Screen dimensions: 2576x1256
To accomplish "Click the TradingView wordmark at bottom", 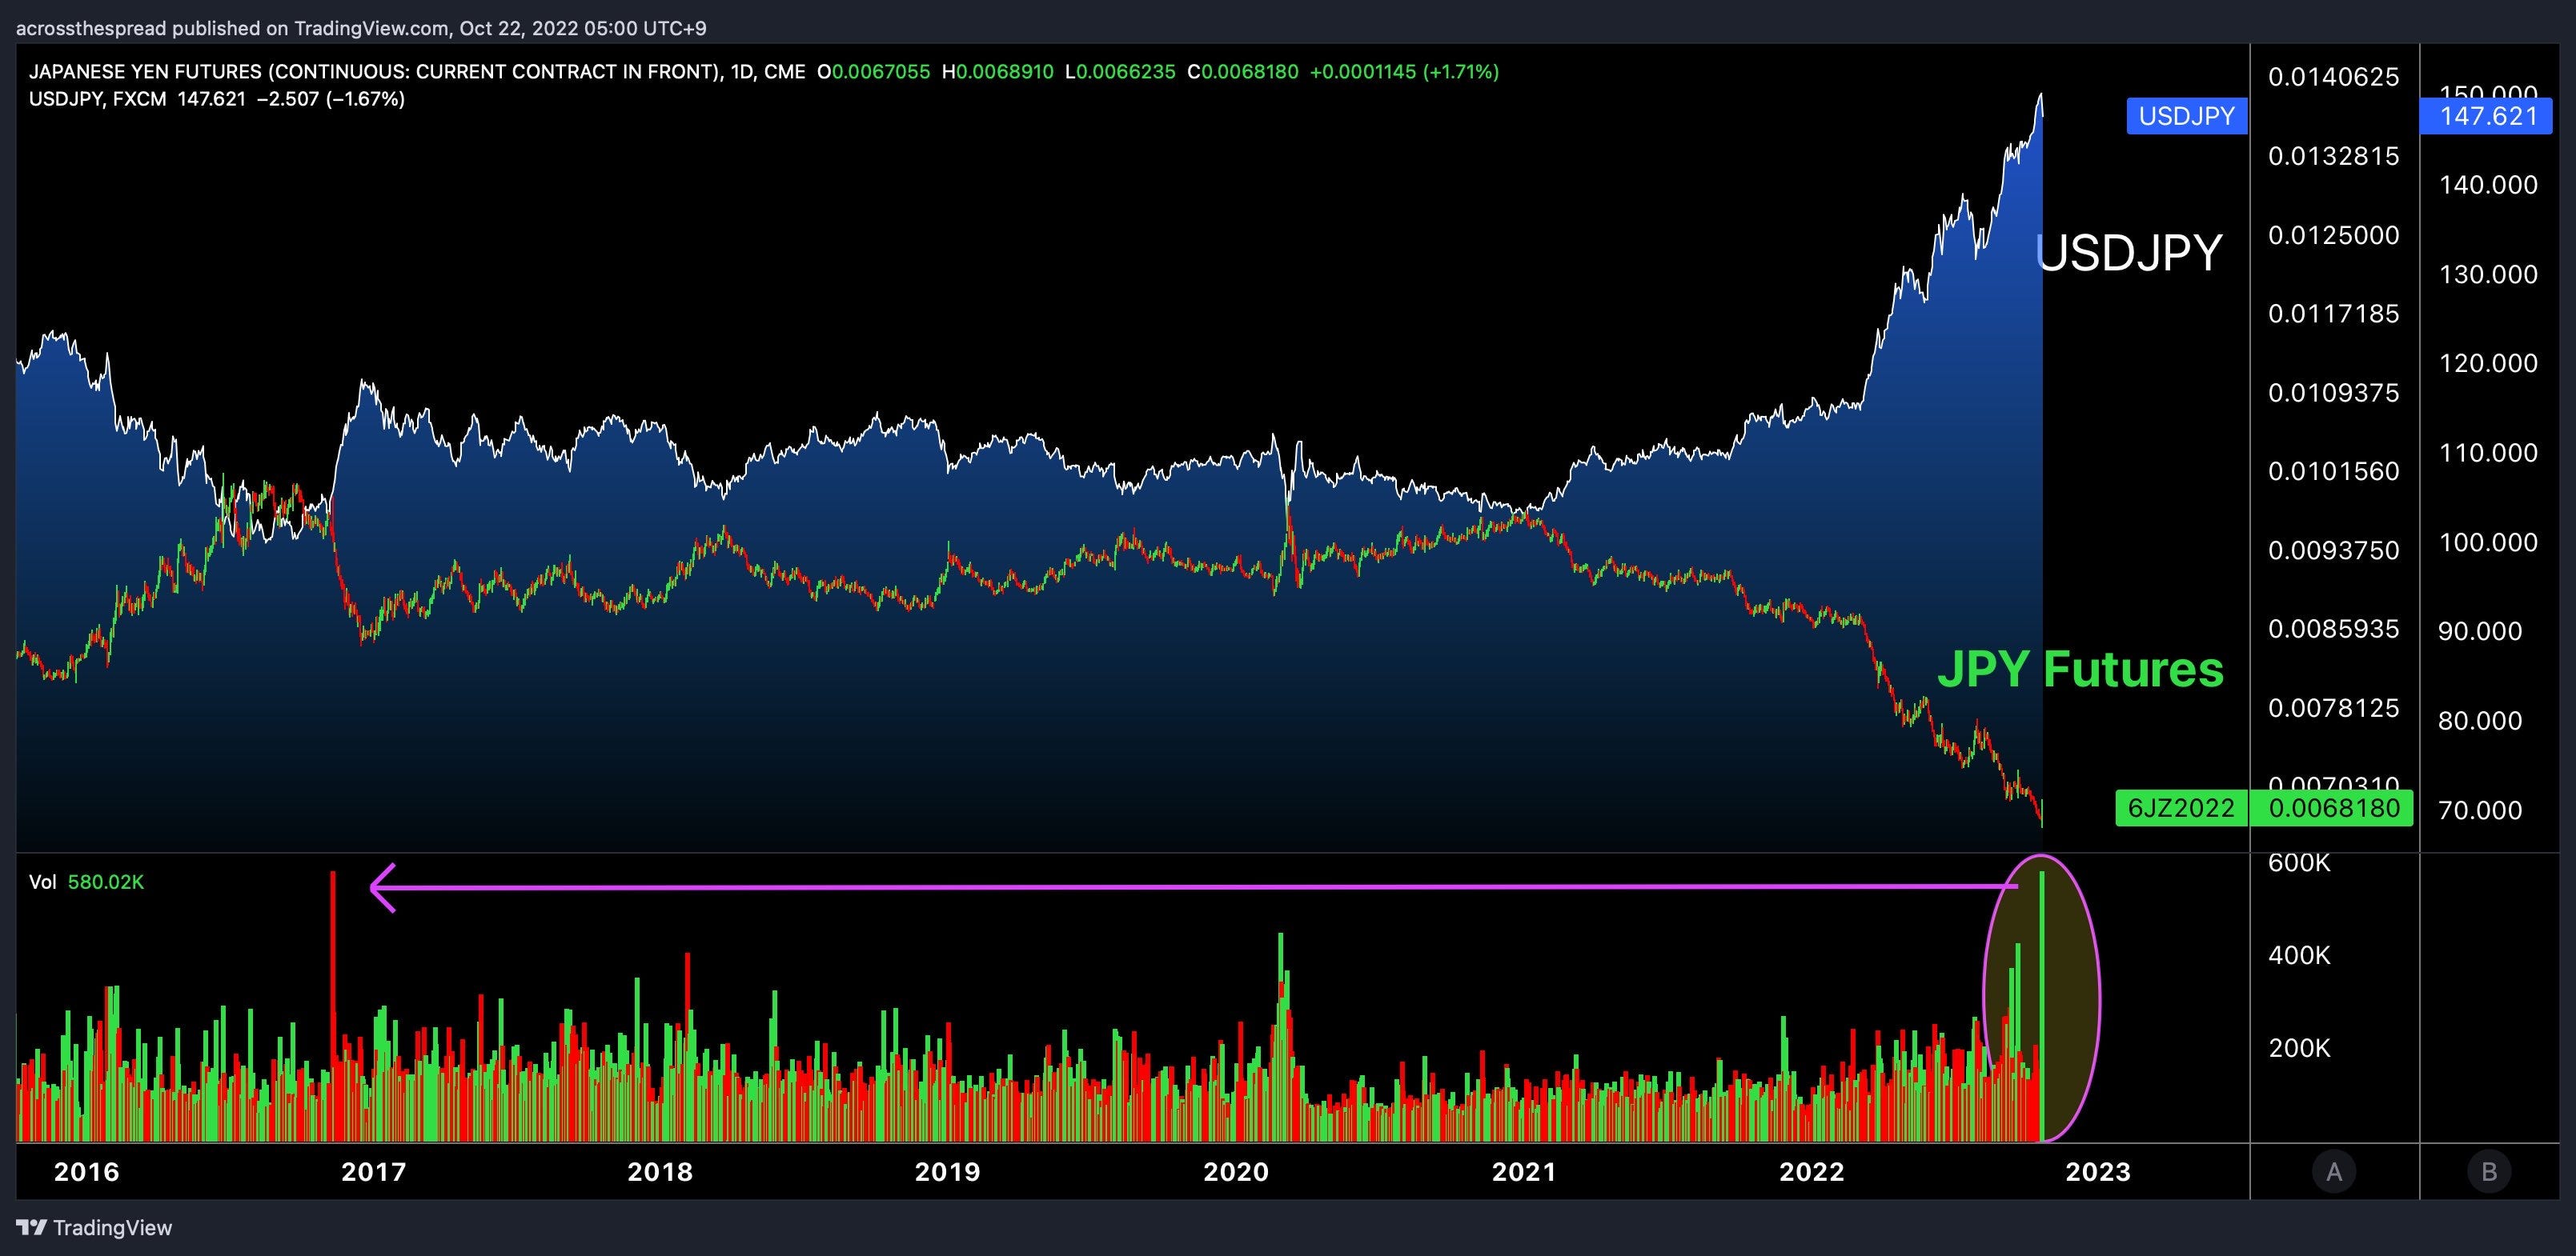I will (112, 1227).
